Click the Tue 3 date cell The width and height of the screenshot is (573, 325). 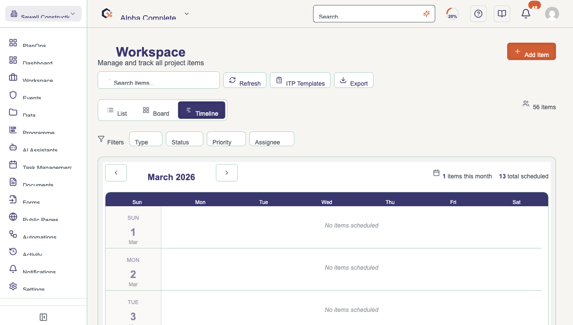coord(133,308)
